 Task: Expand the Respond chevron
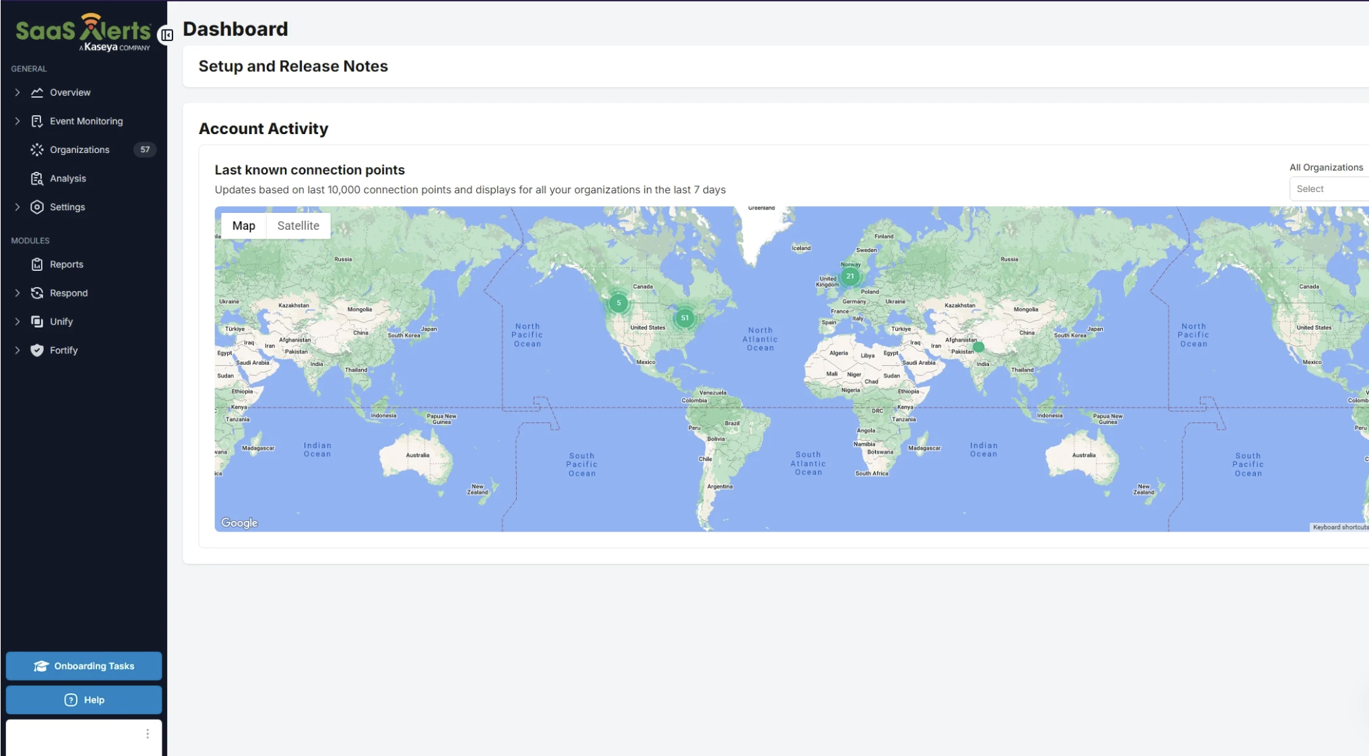18,293
